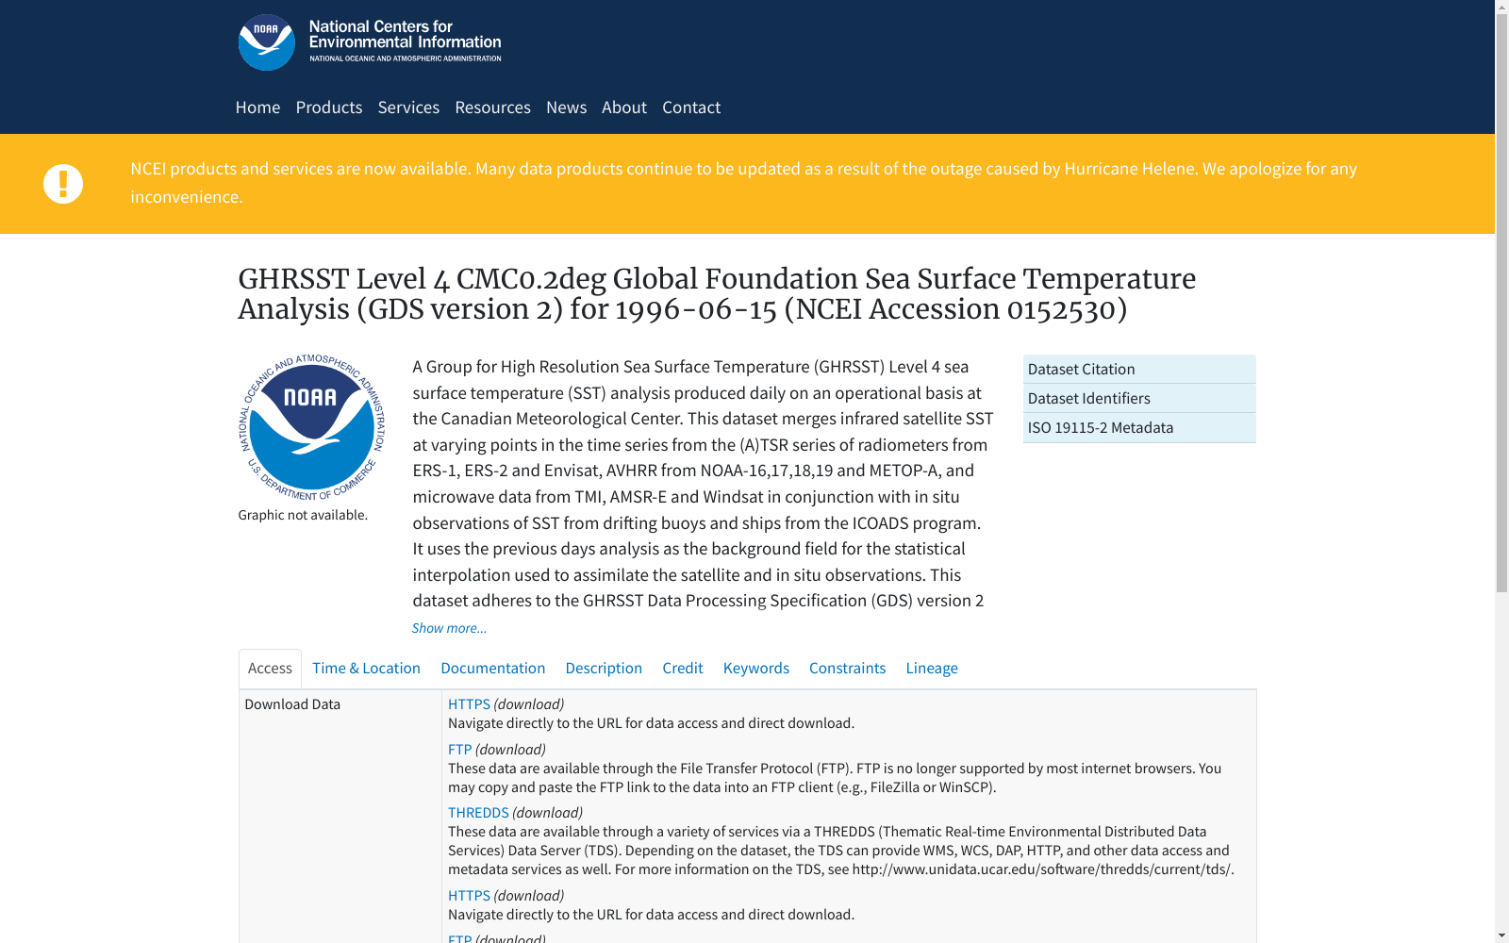Open the Home menu item

(257, 108)
